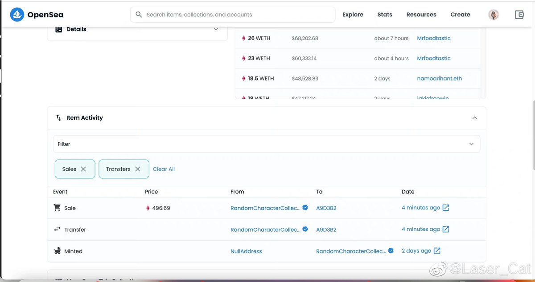This screenshot has width=535, height=282.
Task: Open Mrfoodtastic profile for 26 WETH offer
Action: tap(434, 38)
